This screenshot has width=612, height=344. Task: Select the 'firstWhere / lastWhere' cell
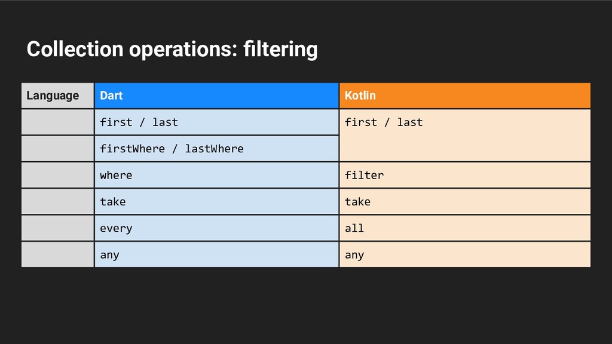pos(216,148)
